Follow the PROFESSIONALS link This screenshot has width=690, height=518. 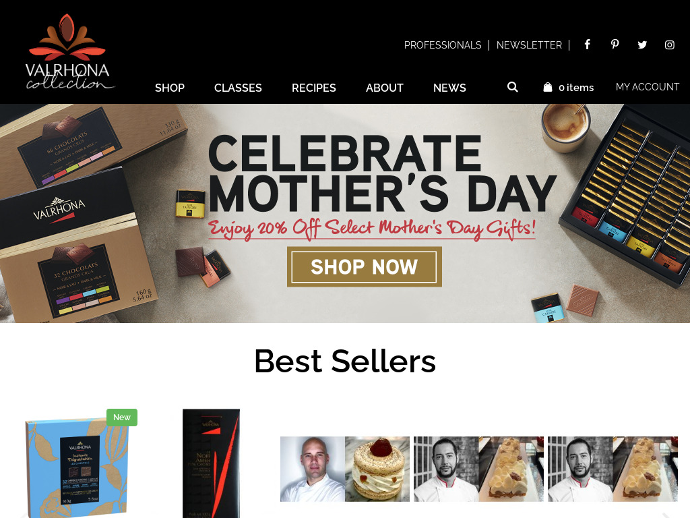coord(443,45)
